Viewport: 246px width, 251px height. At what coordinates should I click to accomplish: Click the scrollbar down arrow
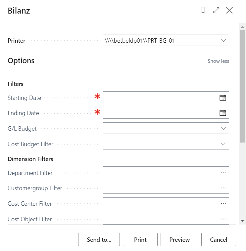[242, 221]
